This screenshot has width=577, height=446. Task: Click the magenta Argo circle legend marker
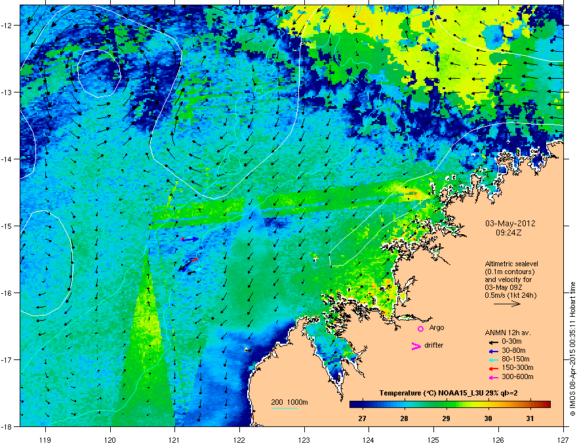pyautogui.click(x=420, y=329)
